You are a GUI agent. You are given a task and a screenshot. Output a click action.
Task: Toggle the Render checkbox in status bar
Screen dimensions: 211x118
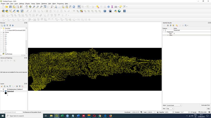tap(191, 112)
